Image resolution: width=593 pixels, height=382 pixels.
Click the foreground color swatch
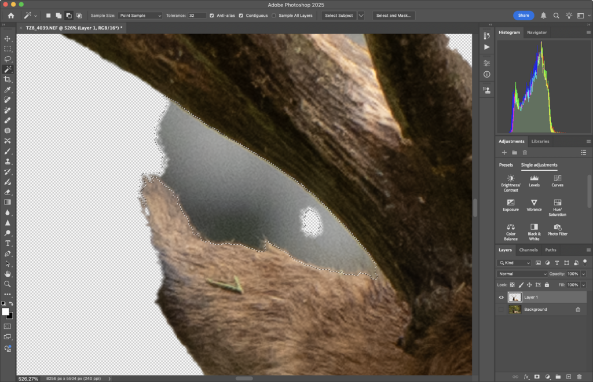pyautogui.click(x=5, y=312)
